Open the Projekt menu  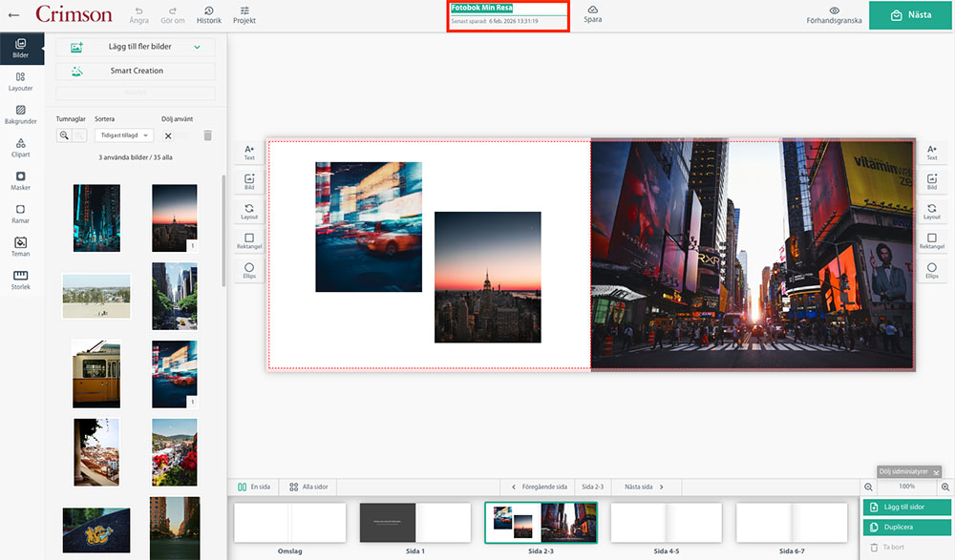pyautogui.click(x=244, y=14)
